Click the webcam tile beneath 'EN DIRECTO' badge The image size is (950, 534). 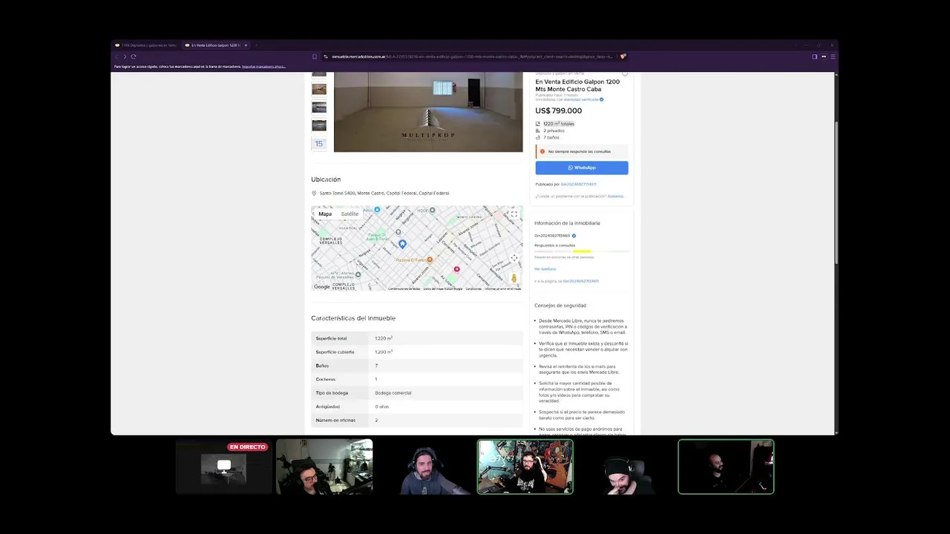tap(224, 467)
